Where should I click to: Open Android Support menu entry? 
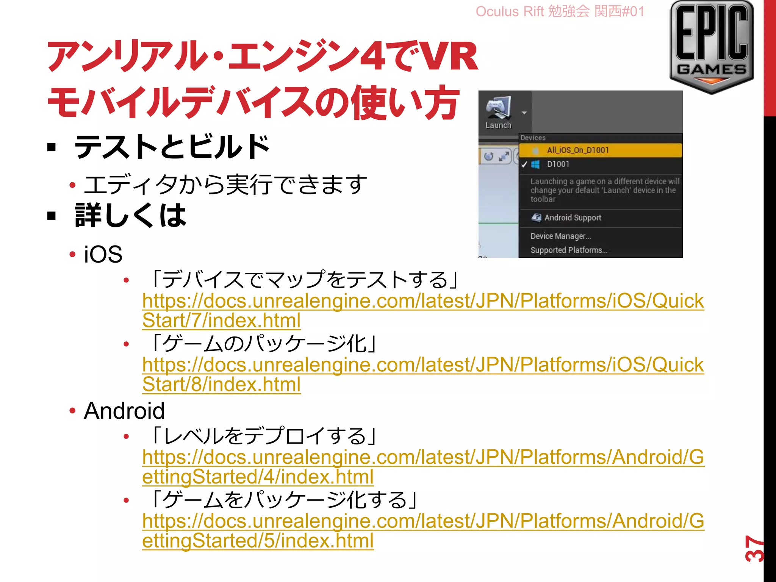[600, 217]
